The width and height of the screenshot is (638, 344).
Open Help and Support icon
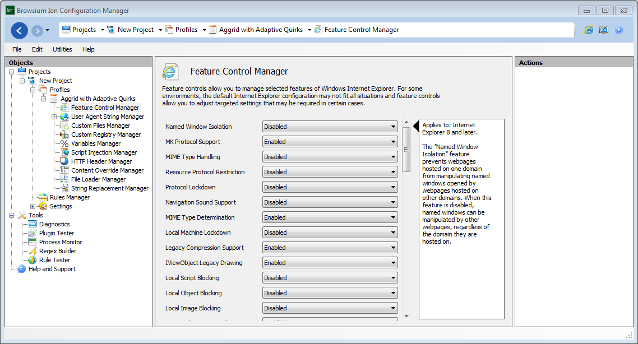tap(22, 269)
